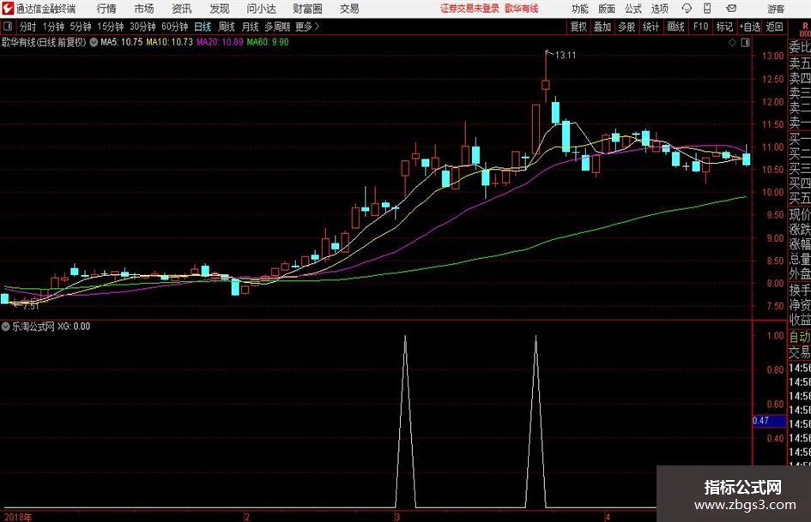Open the 行情 menu

coord(106,9)
